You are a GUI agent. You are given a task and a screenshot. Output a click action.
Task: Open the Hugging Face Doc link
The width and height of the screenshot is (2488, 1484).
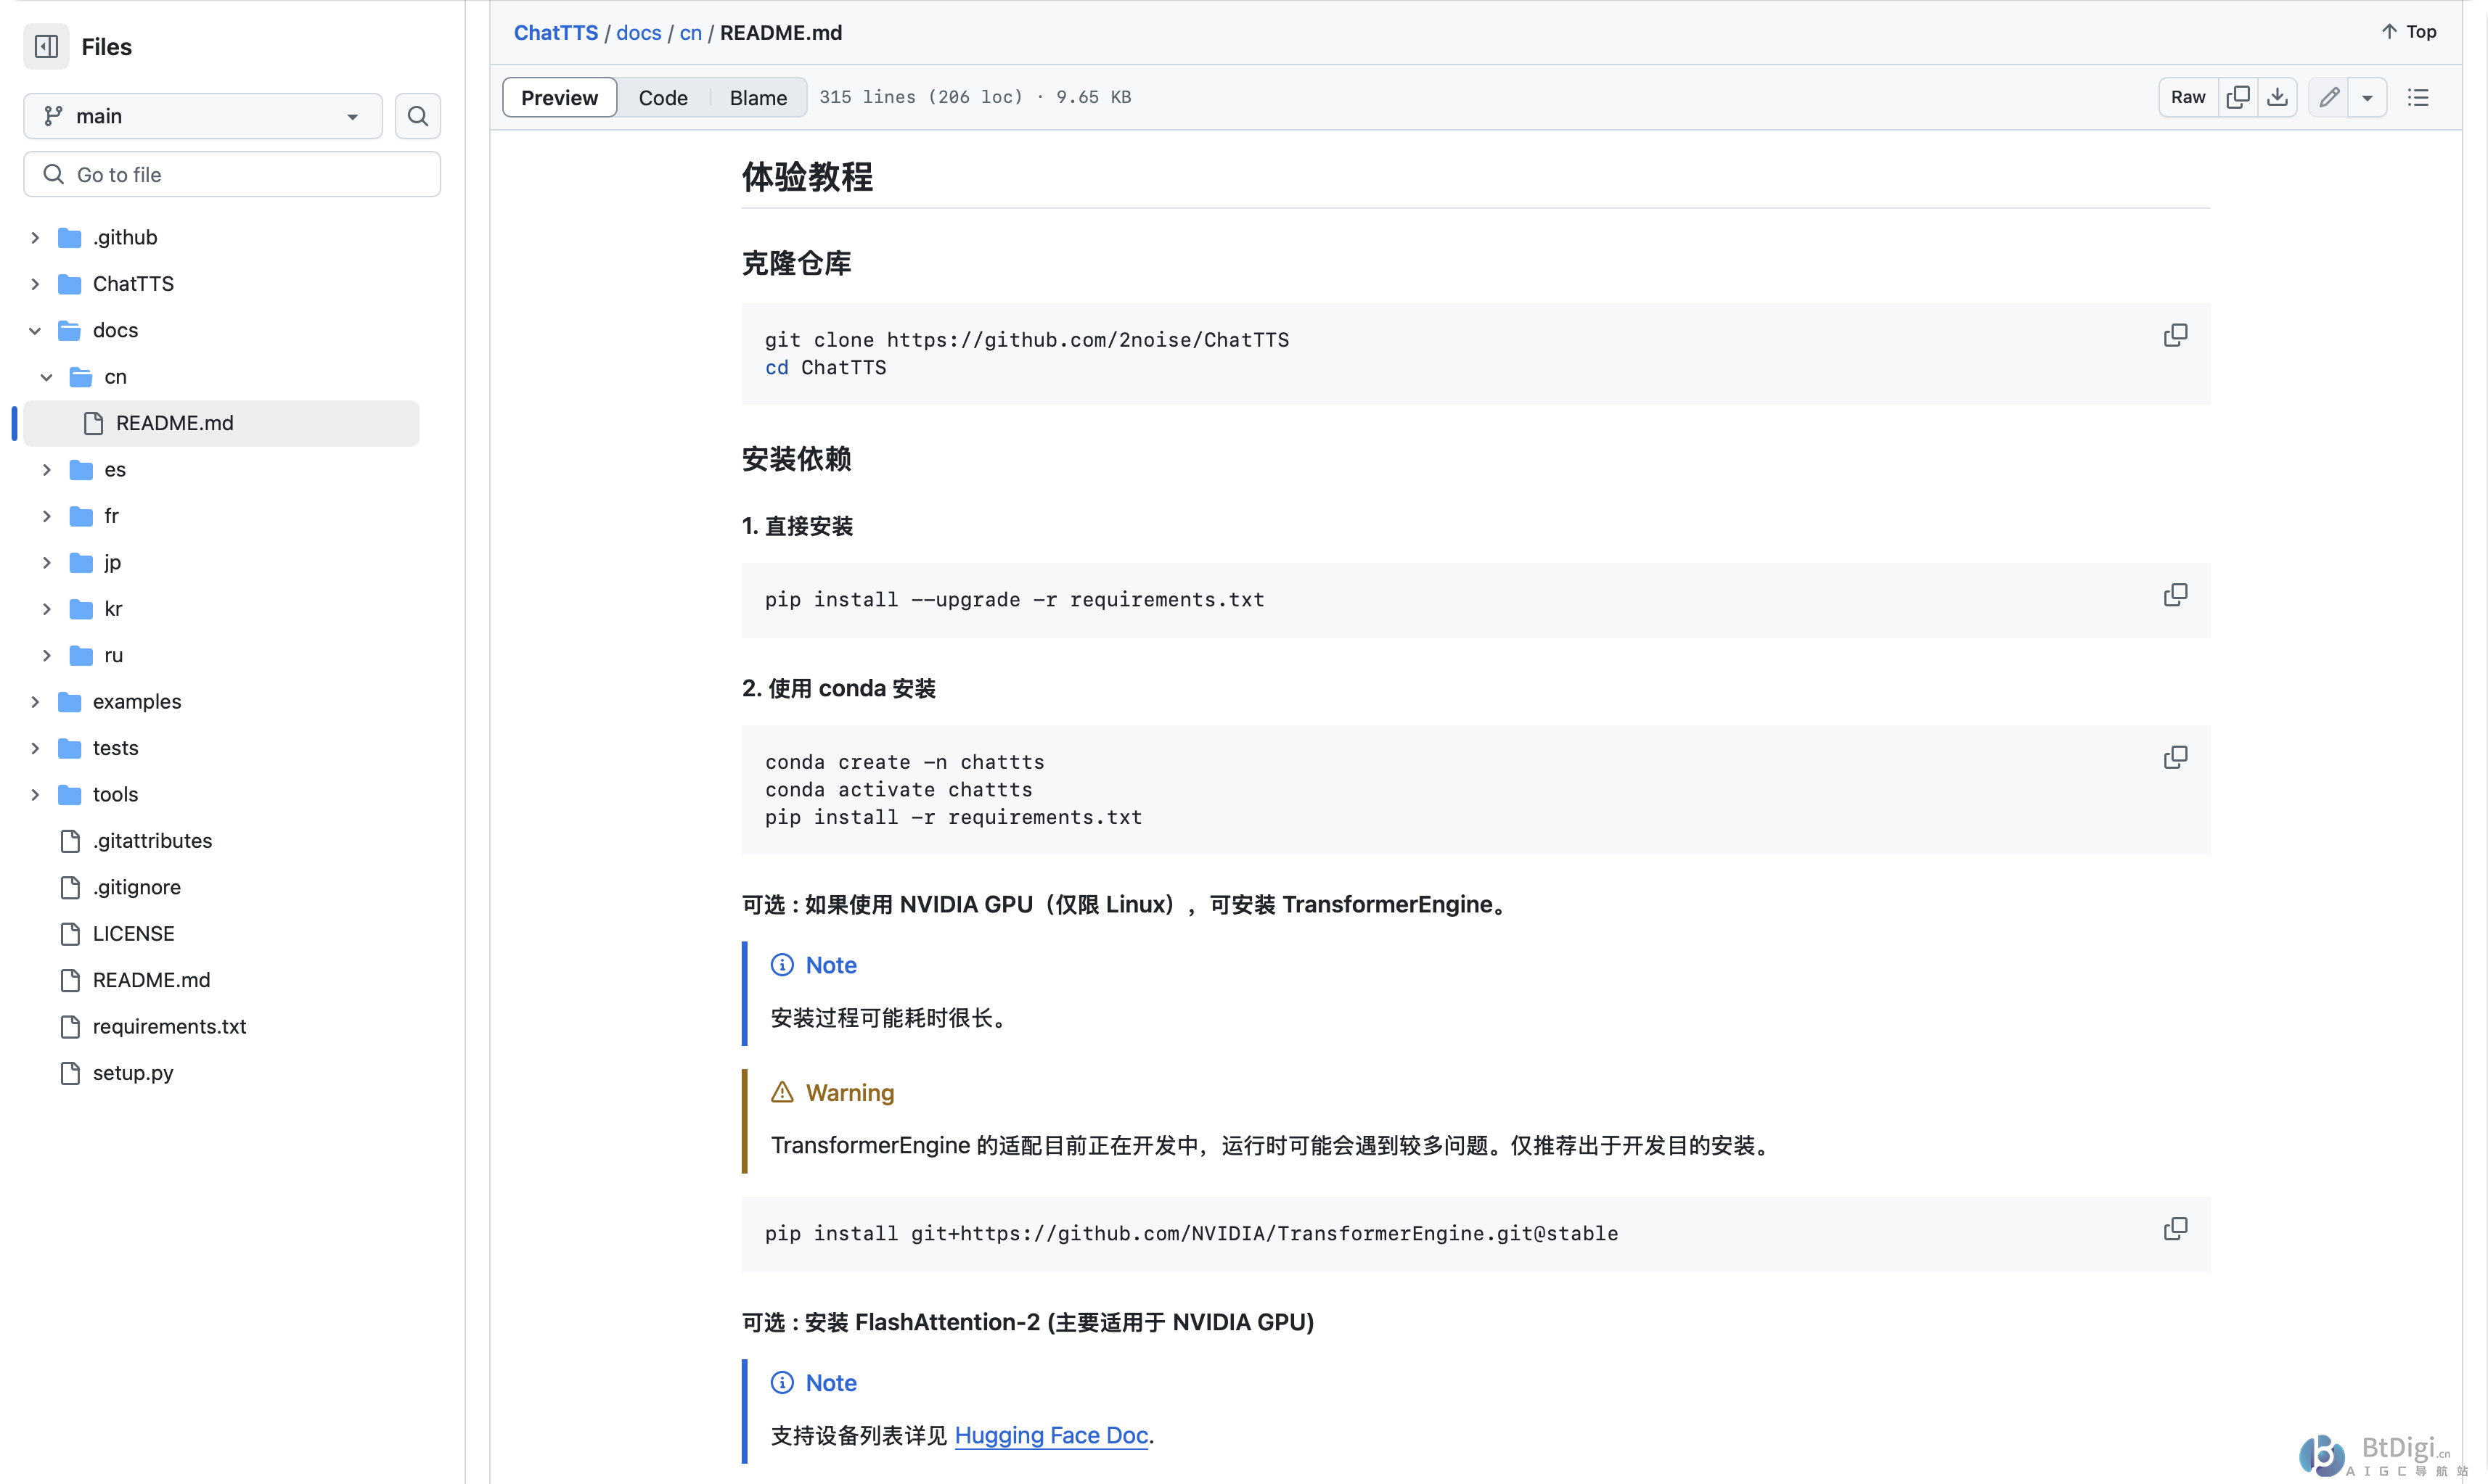[x=1050, y=1435]
